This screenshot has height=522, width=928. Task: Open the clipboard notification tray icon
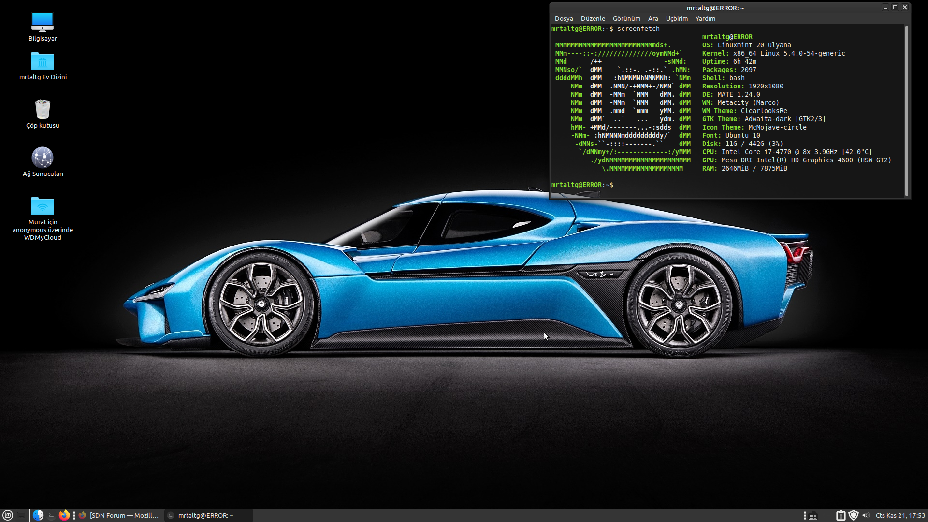(841, 516)
